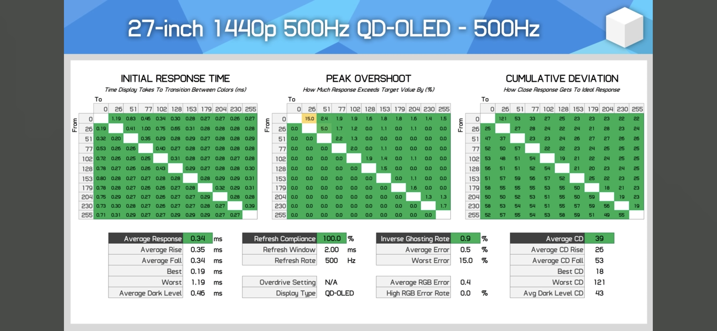Click the 121 cumulative deviation cell
Image resolution: width=717 pixels, height=331 pixels.
click(502, 118)
